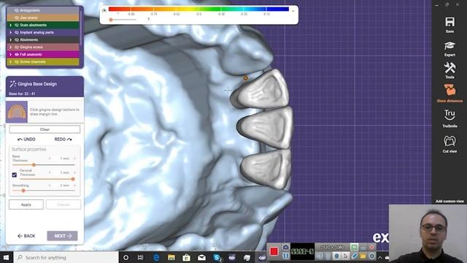This screenshot has width=467, height=263.
Task: Expand the Screw channels group
Action: point(10,61)
